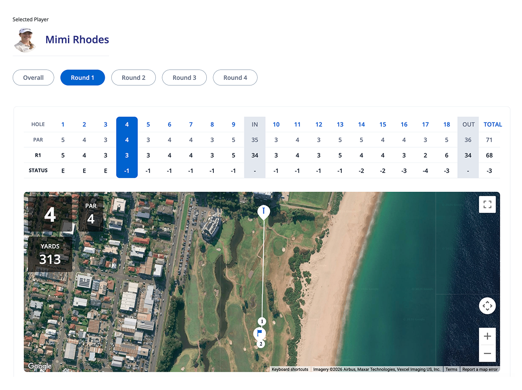Select hole 14 in the scorecard
This screenshot has width=522, height=390.
(x=361, y=125)
